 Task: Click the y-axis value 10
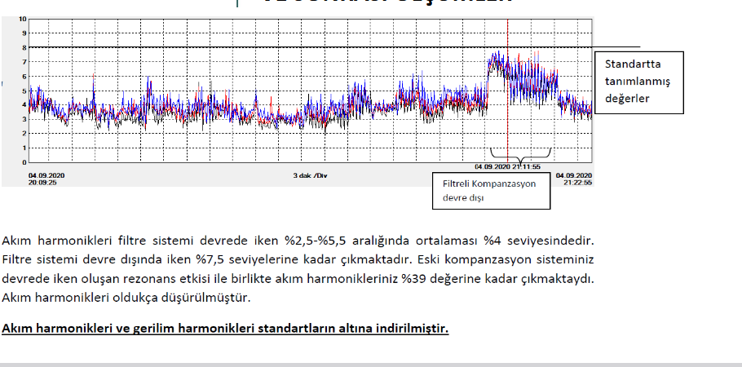coord(23,19)
